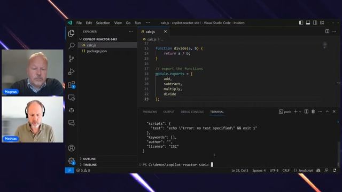342x192 pixels.
Task: Open Explorer Views and More Actions
Action: (x=130, y=31)
